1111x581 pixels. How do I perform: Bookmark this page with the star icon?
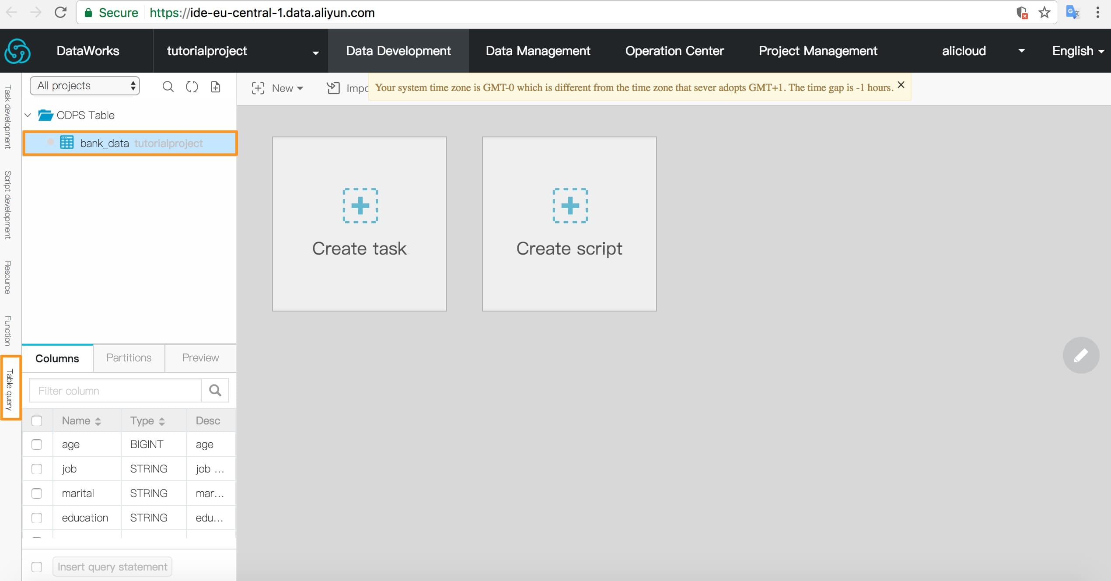point(1045,12)
